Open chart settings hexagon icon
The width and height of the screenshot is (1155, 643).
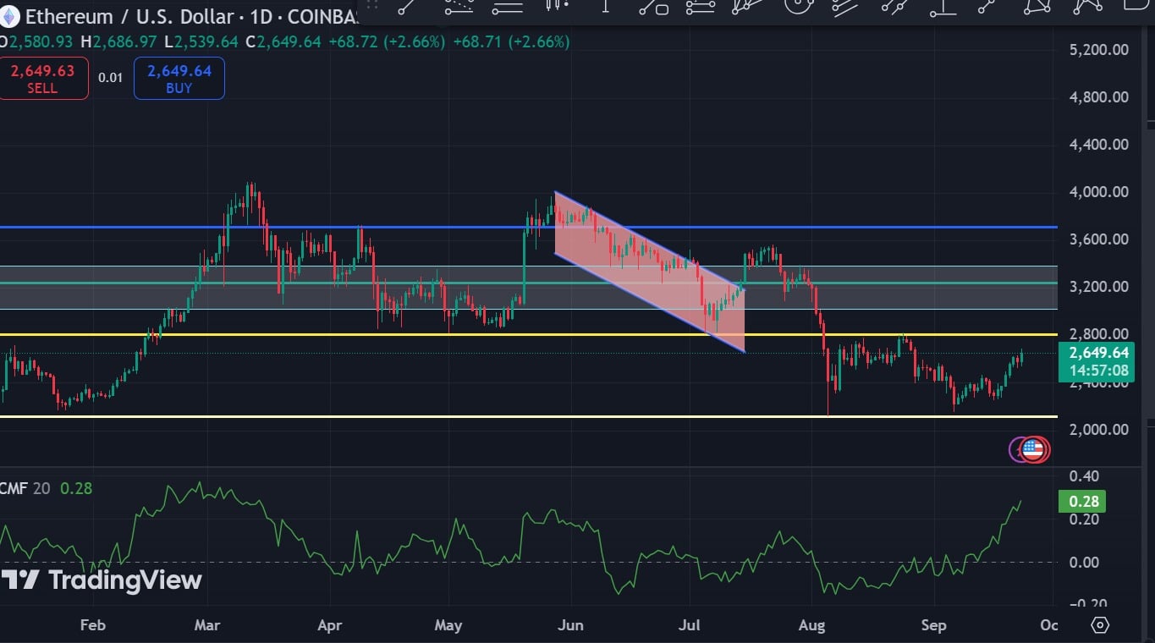point(1099,625)
